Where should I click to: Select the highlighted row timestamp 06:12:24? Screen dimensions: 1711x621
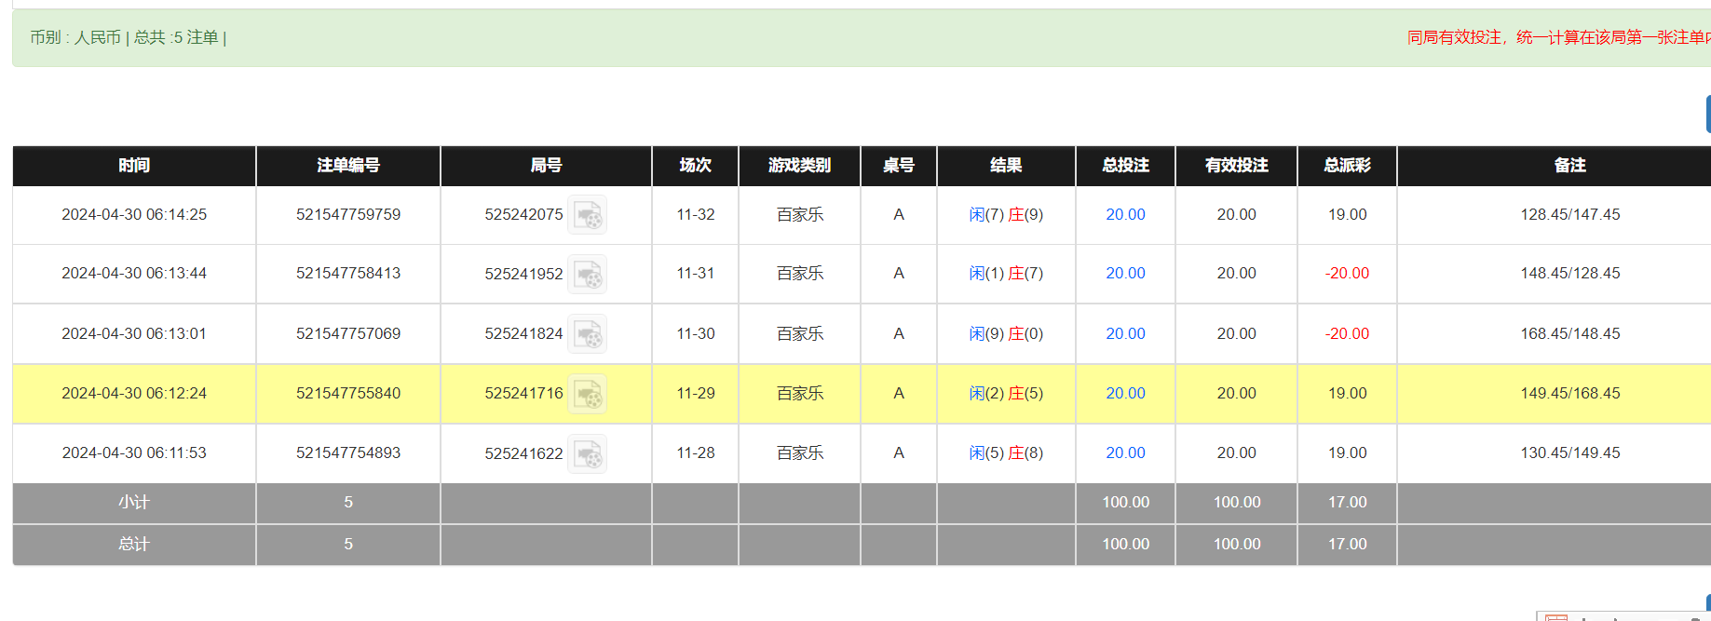click(134, 393)
